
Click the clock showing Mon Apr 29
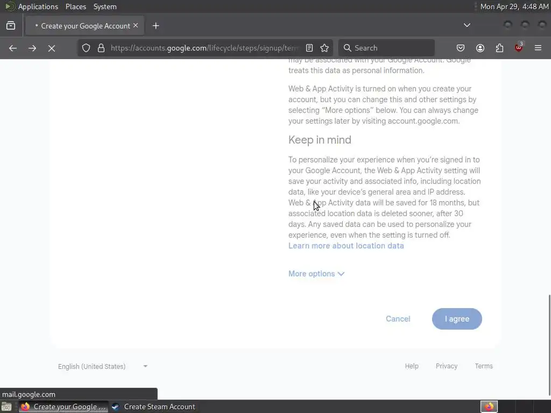(x=514, y=6)
